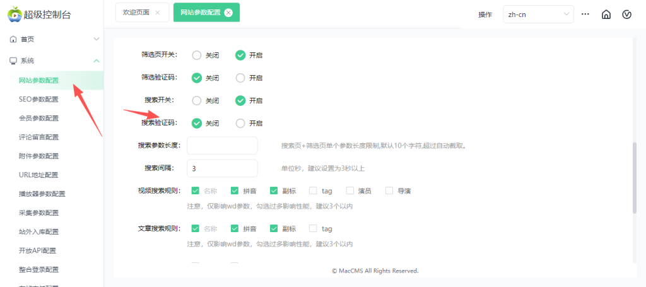Screen dimensions: 646x287
Task: Click the 单位秒 hint text
Action: (323, 168)
